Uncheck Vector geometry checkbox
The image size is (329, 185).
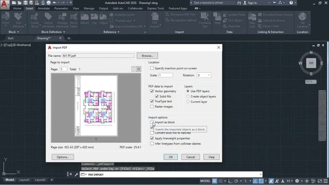152,91
